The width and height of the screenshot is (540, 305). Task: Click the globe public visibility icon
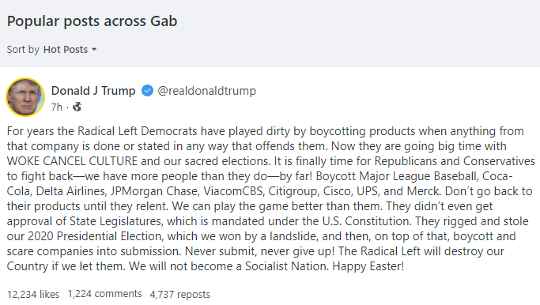pyautogui.click(x=77, y=107)
